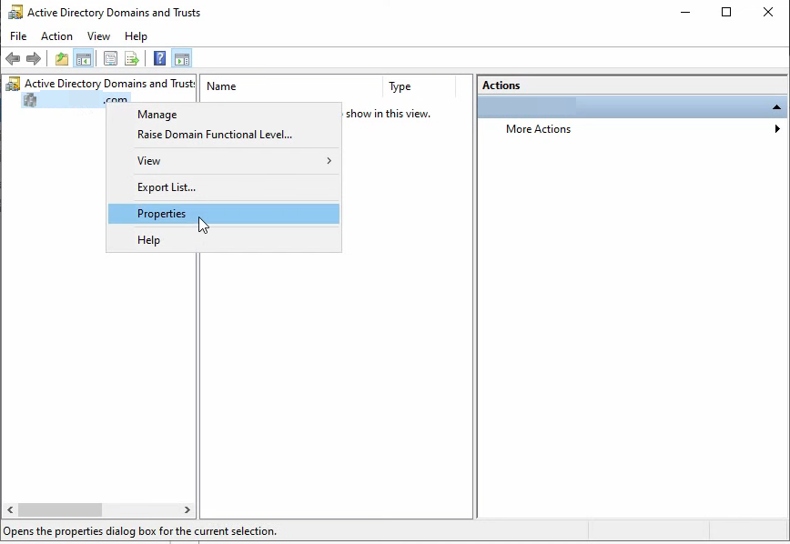790x544 pixels.
Task: Minimize the window
Action: click(x=684, y=12)
